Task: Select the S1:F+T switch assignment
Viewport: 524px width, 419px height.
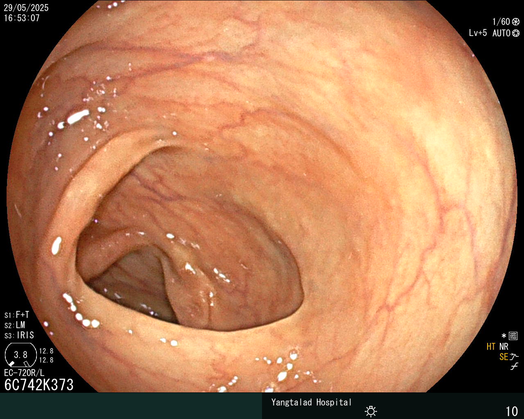Action: (x=17, y=315)
